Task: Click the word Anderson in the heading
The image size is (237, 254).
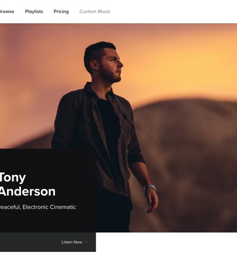Action: tap(28, 191)
